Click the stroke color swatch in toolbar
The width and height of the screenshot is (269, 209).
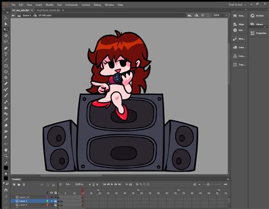[x=6, y=168]
